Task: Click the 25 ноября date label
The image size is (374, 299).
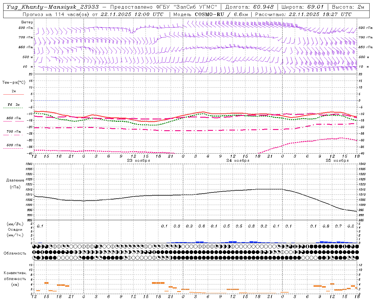Action: click(x=337, y=161)
